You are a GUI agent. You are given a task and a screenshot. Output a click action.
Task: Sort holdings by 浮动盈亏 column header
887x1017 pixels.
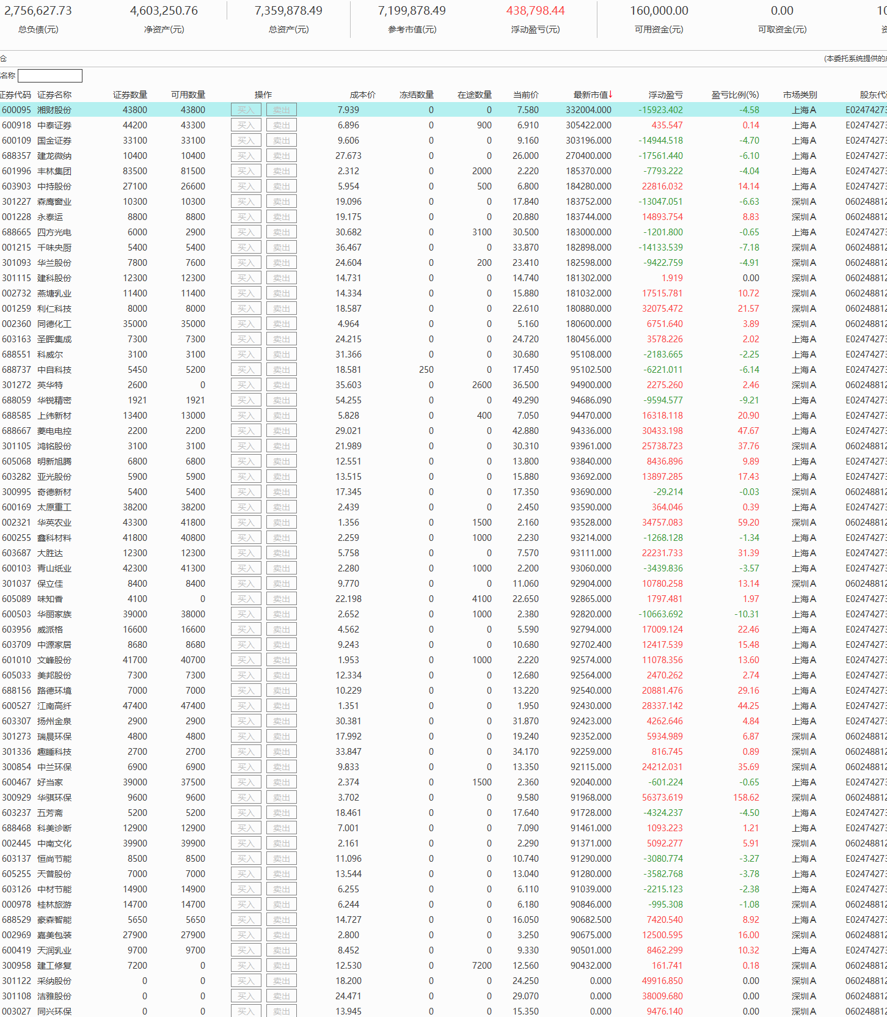pyautogui.click(x=665, y=95)
